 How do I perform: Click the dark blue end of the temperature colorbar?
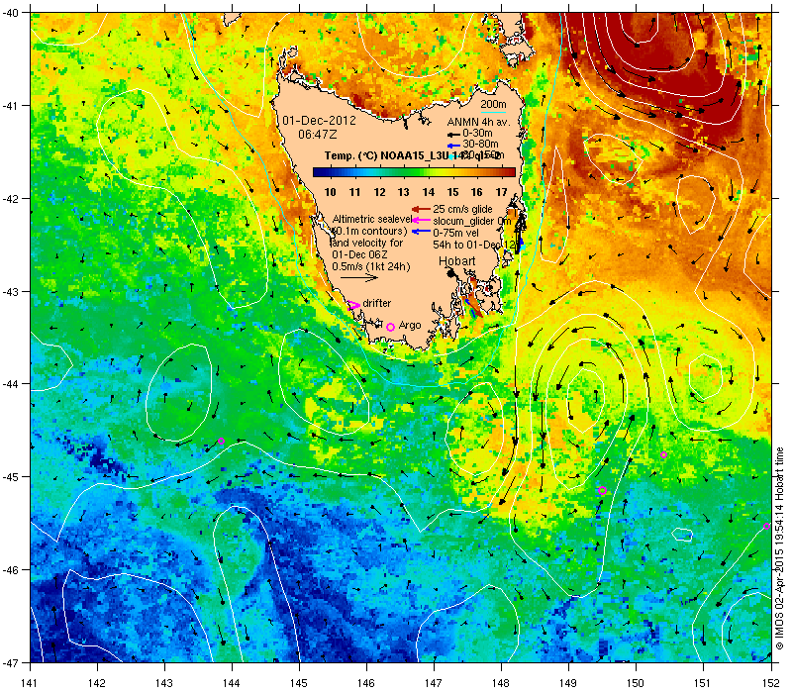tap(318, 172)
